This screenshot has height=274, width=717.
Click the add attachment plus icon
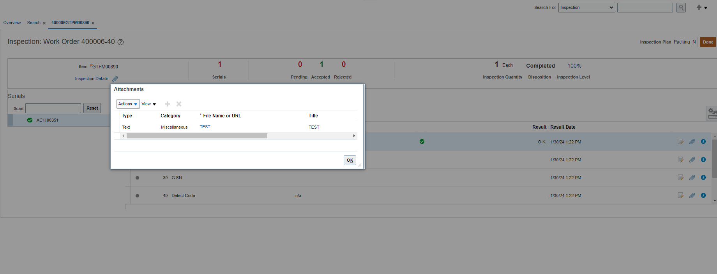point(168,104)
